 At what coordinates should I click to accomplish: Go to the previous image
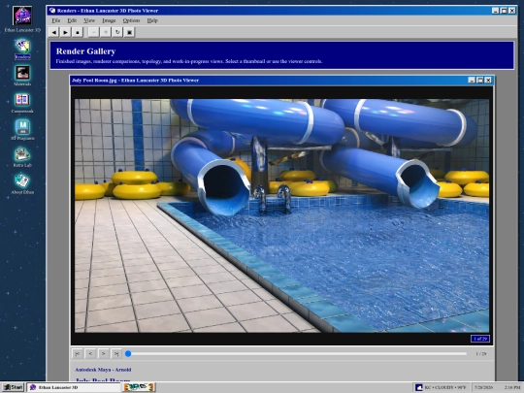click(90, 353)
